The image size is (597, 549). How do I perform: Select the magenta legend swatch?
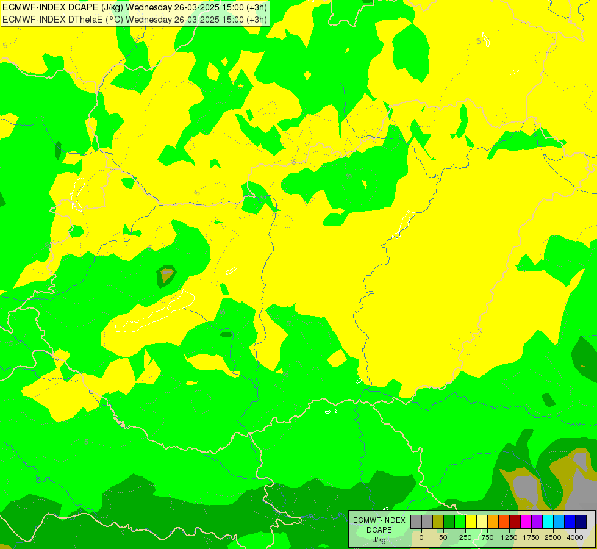click(x=526, y=522)
